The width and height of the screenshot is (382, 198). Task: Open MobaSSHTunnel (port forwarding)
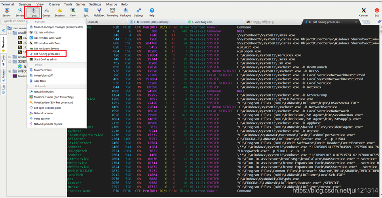coord(56,97)
